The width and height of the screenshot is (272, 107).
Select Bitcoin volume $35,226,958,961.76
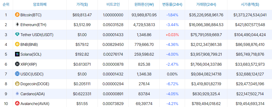[206, 15]
